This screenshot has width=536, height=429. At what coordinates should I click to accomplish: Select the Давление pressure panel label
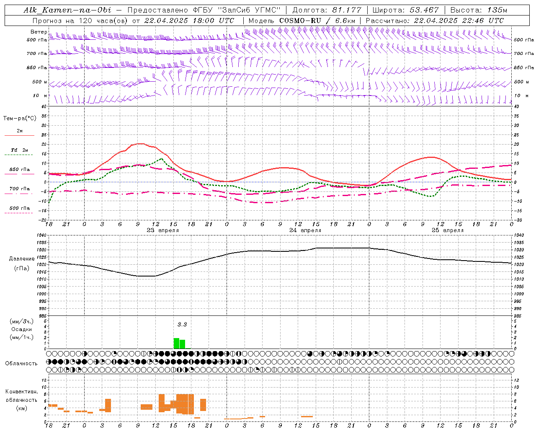tap(22, 259)
